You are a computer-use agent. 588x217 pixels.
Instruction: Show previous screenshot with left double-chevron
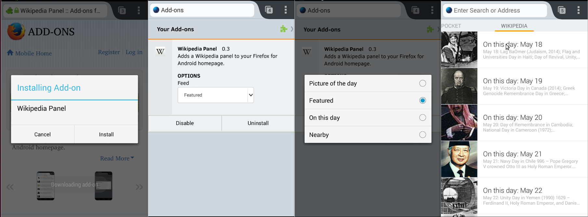pyautogui.click(x=10, y=187)
